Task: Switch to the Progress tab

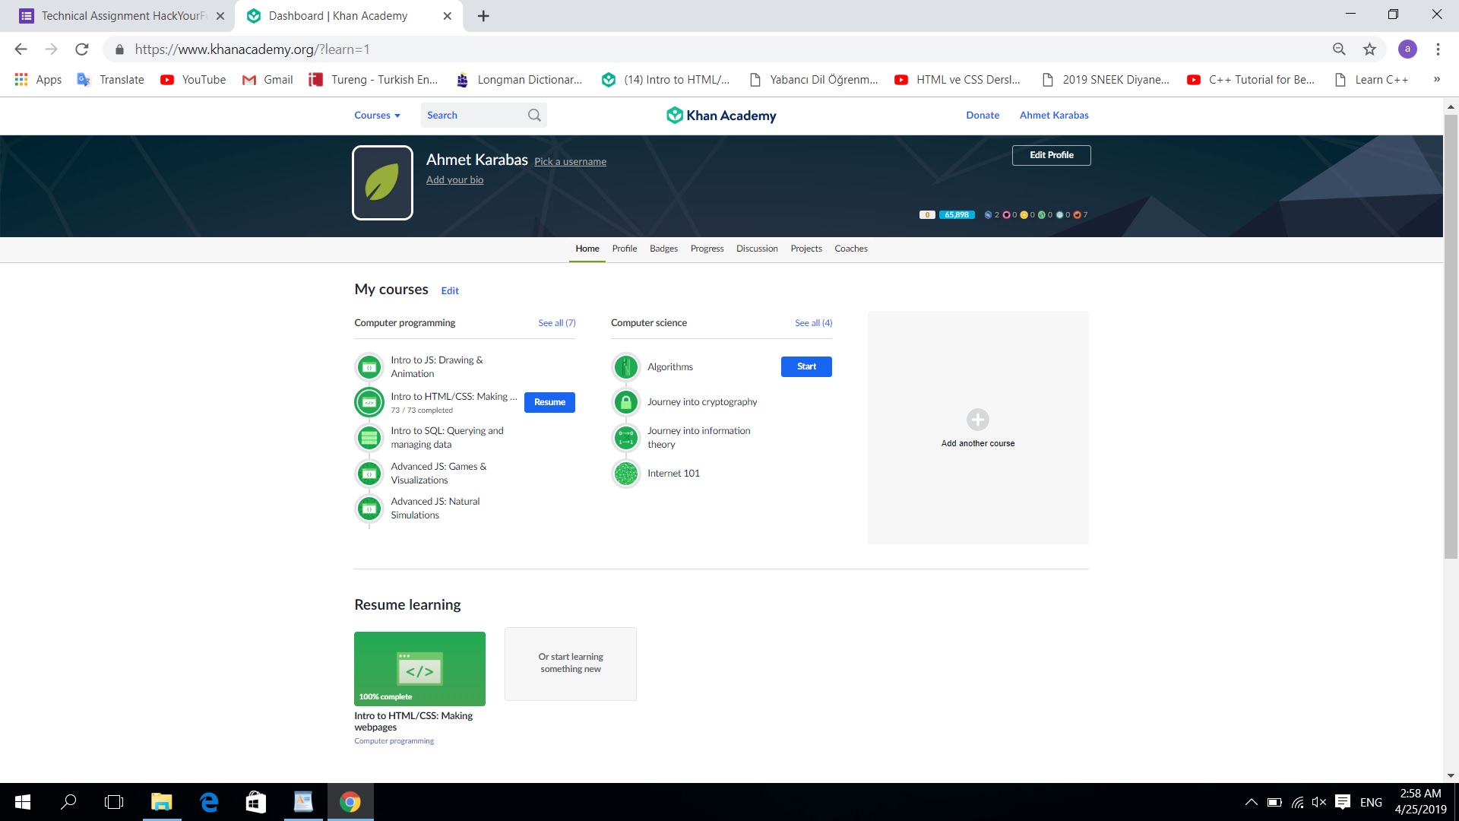Action: pos(707,249)
